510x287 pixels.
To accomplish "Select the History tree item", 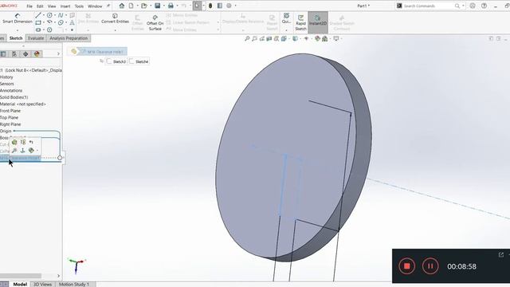I will pos(6,77).
